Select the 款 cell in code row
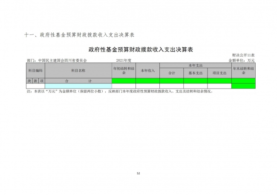277x195 pixels. point(35,80)
